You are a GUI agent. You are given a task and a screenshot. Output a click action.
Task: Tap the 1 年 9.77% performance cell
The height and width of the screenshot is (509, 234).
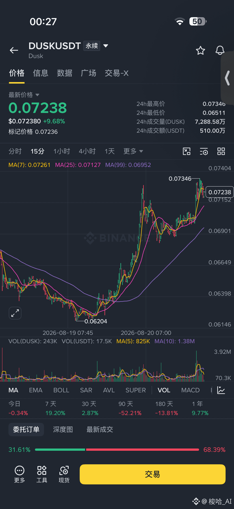coord(200,409)
